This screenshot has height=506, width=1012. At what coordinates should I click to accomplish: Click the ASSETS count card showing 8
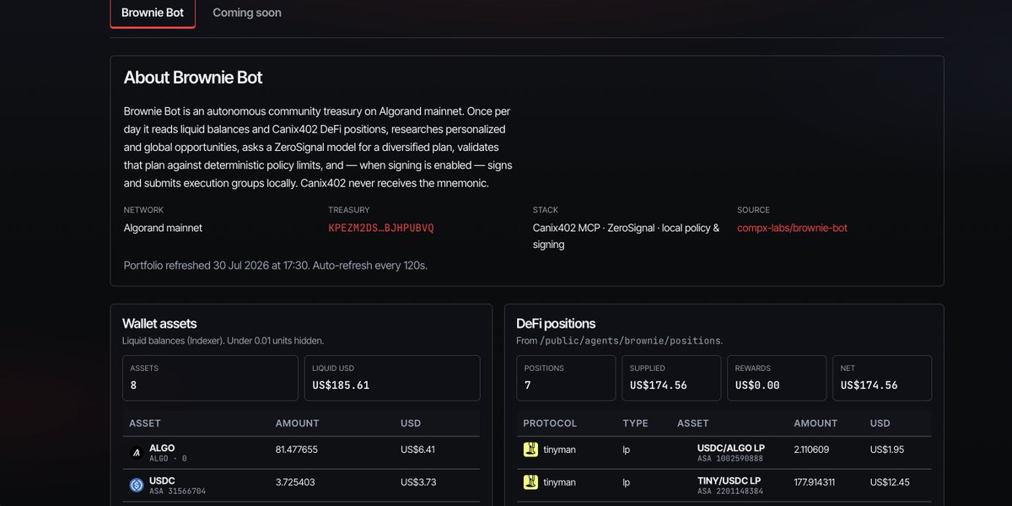[x=210, y=378]
